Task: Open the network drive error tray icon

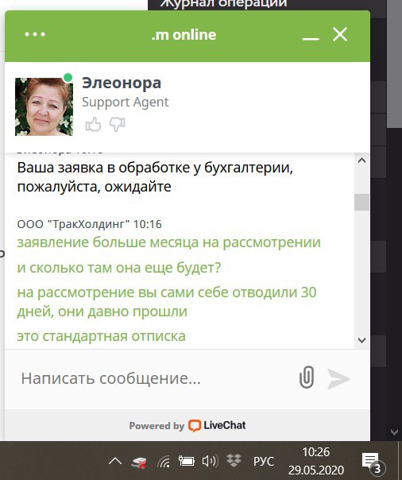Action: click(x=139, y=462)
